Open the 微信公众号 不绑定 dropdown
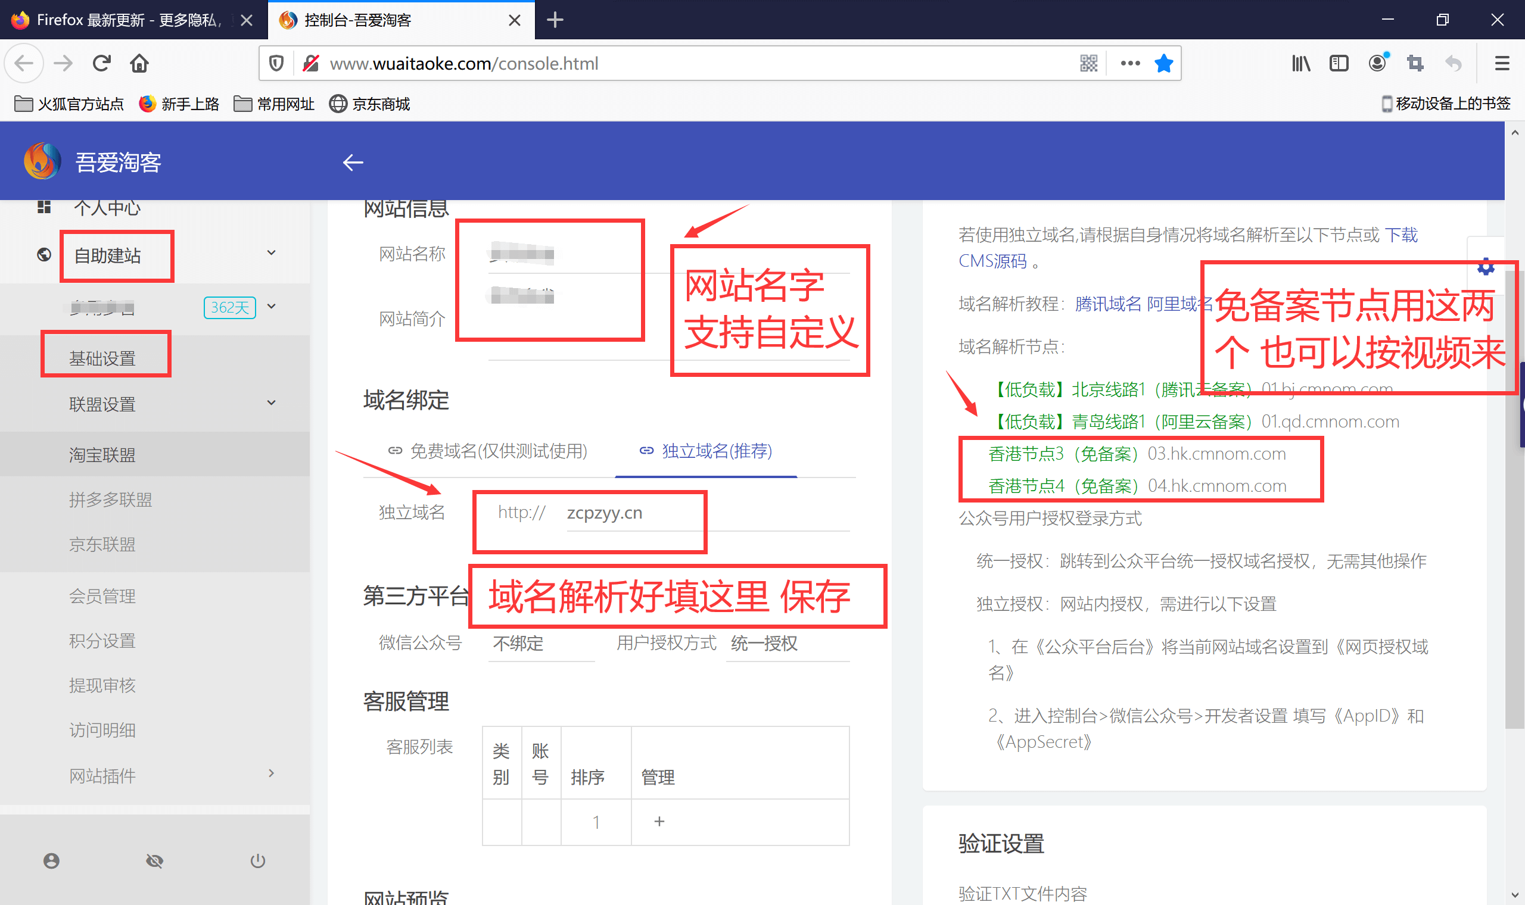Viewport: 1525px width, 905px height. point(540,644)
